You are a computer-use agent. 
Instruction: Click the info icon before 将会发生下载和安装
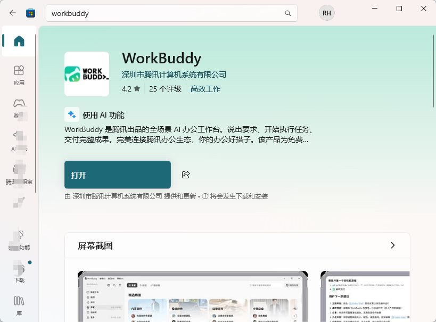pyautogui.click(x=205, y=196)
